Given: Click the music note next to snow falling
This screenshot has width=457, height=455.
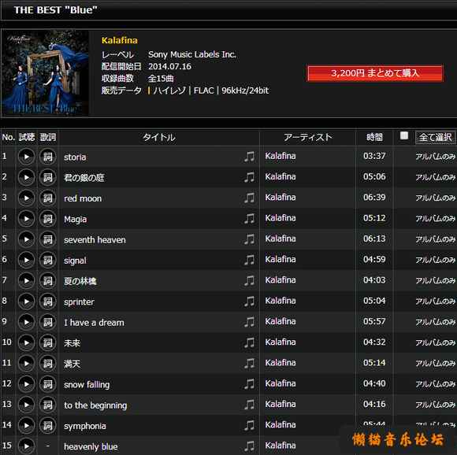Looking at the screenshot, I should tap(250, 383).
